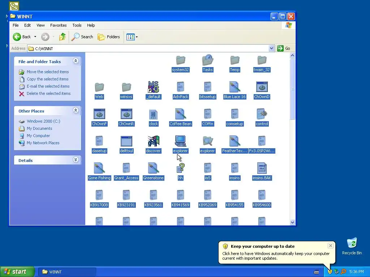Open My Documents link
This screenshot has width=370, height=277.
pos(39,128)
